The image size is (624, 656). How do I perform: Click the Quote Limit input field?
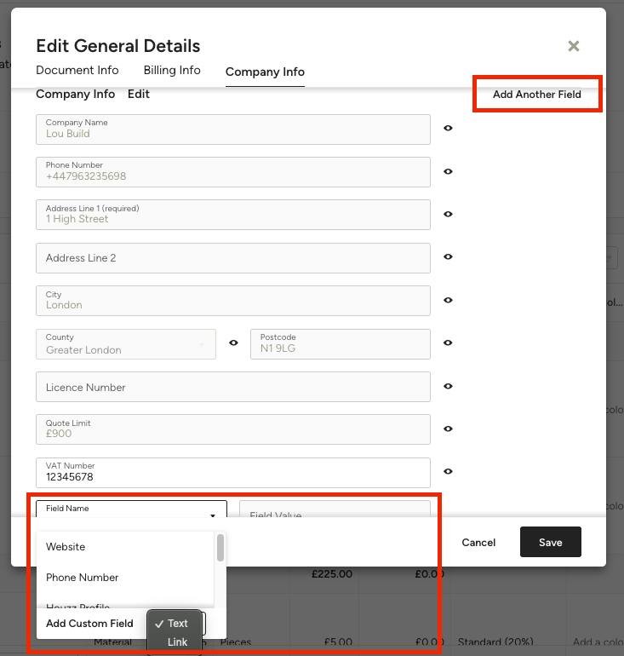pyautogui.click(x=232, y=429)
